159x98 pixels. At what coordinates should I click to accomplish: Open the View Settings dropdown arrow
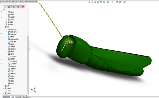pos(127,2)
